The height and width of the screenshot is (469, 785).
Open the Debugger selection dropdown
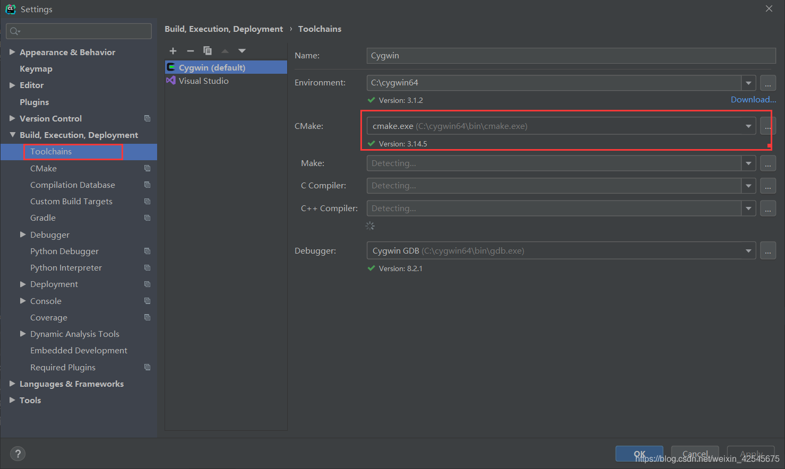748,250
